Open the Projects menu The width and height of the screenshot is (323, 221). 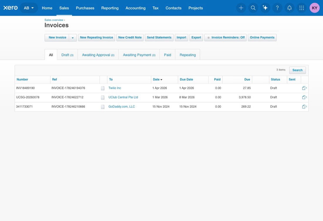(196, 8)
